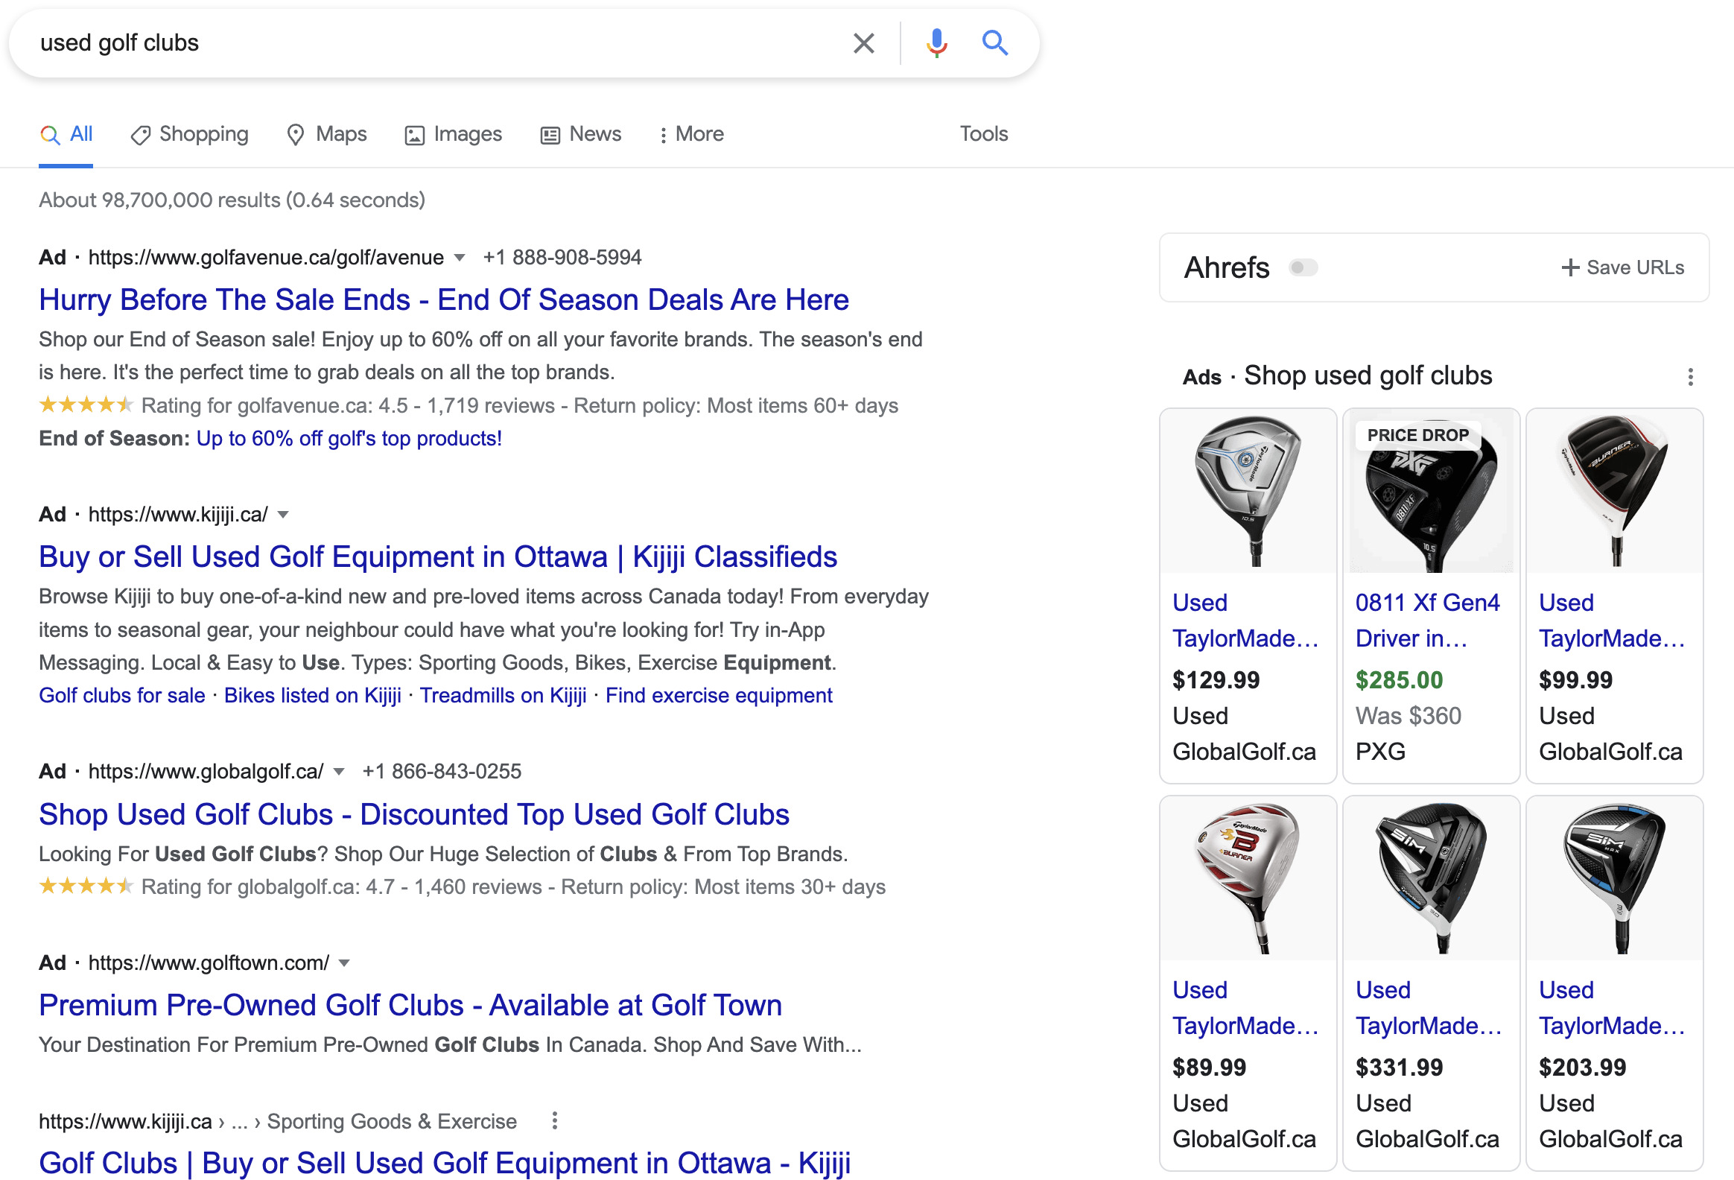Open the kijiji.ca ad dropdown arrow
The width and height of the screenshot is (1734, 1180).
pos(284,514)
